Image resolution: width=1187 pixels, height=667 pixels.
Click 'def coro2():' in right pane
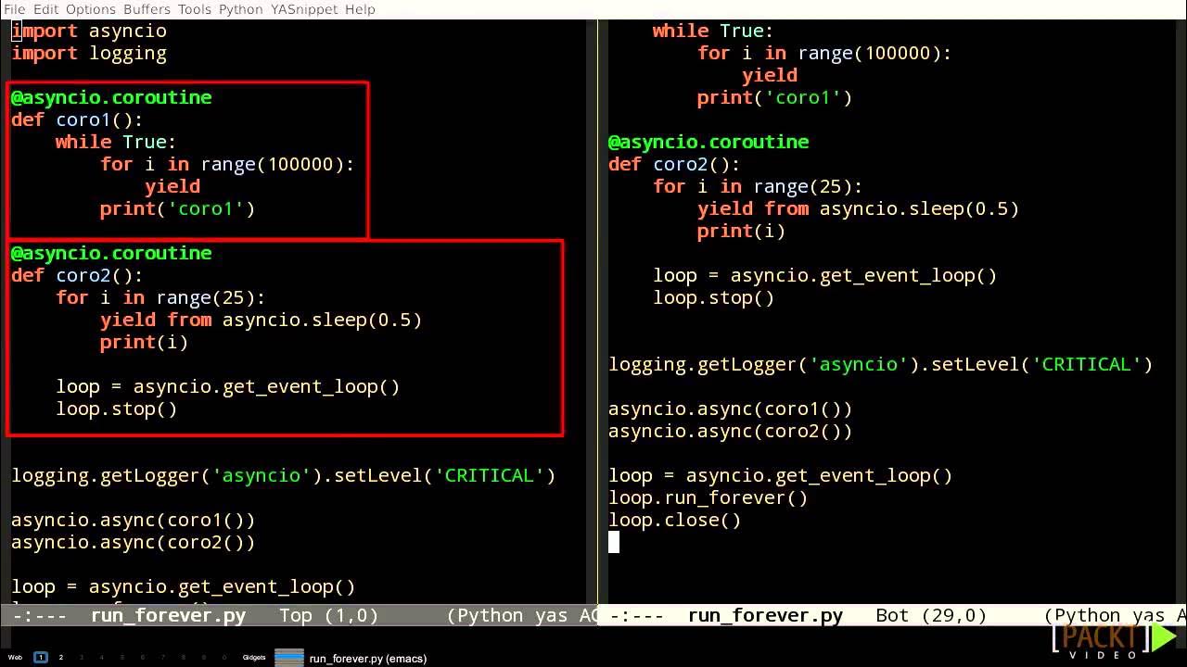pos(675,164)
